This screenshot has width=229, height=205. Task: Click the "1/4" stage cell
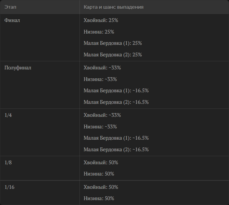point(8,115)
